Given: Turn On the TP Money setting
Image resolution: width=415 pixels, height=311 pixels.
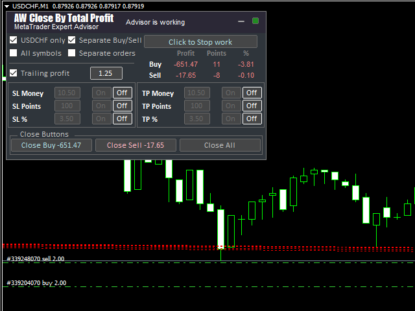Looking at the screenshot, I should [x=231, y=93].
